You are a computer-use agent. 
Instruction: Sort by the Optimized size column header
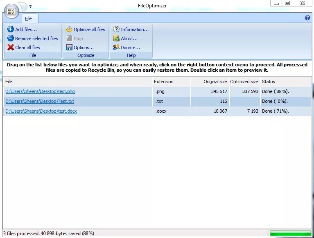(x=244, y=82)
